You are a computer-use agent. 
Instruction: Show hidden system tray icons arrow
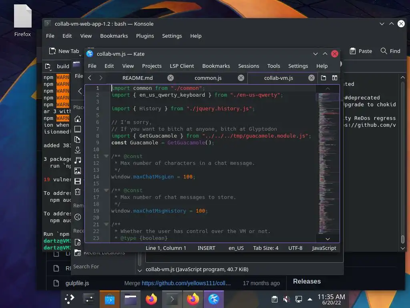(310, 299)
